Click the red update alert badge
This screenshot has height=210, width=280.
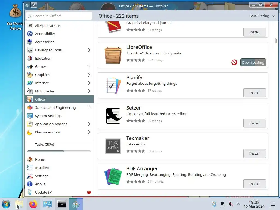pyautogui.click(x=89, y=192)
